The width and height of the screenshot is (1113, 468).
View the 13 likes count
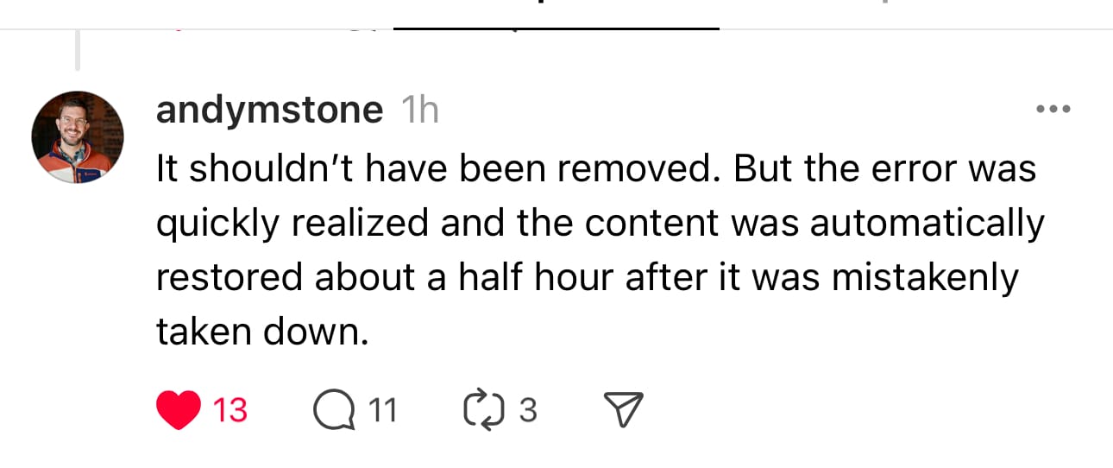(x=230, y=410)
